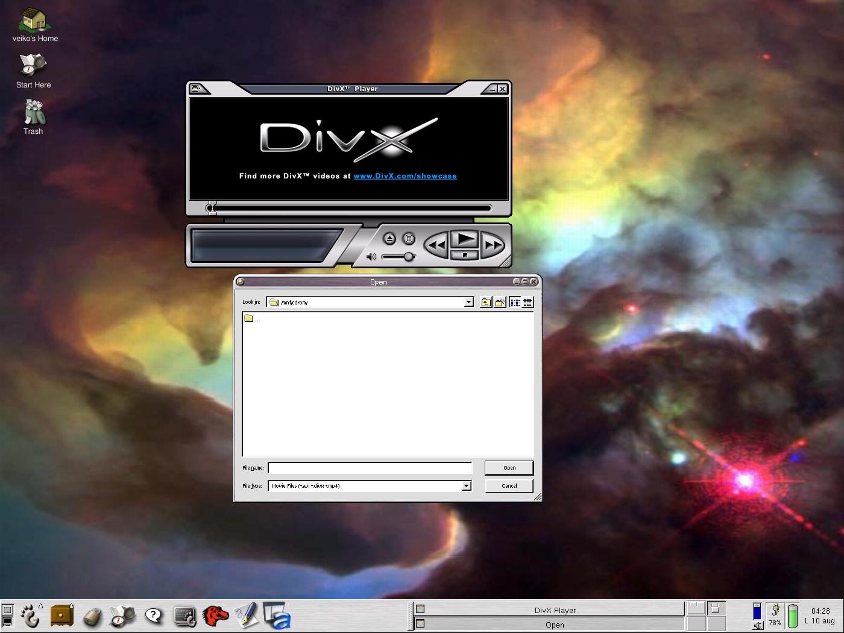Click the 04:28 clock applet
The image size is (844, 633).
click(820, 616)
